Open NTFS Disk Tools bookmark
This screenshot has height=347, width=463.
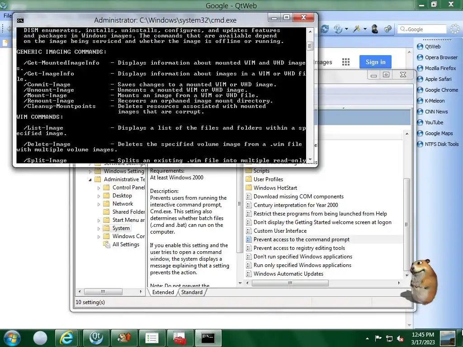click(x=438, y=144)
